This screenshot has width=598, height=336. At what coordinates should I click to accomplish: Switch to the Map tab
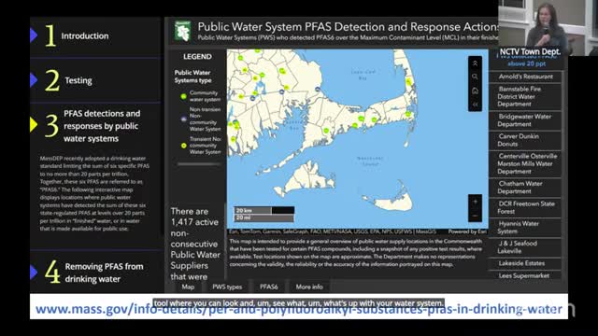point(188,287)
